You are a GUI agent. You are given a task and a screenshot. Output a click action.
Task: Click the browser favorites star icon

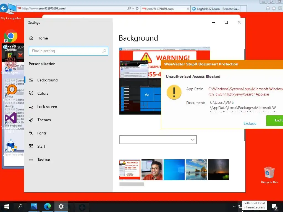click(274, 8)
